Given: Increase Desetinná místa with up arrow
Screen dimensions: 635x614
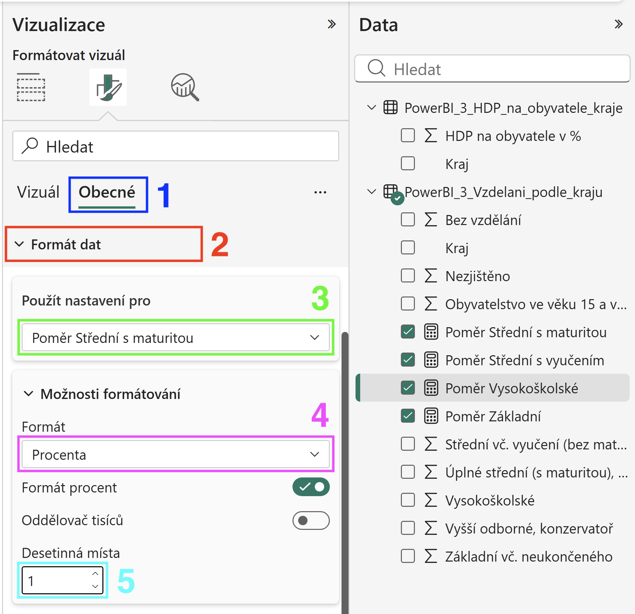Looking at the screenshot, I should click(x=95, y=574).
